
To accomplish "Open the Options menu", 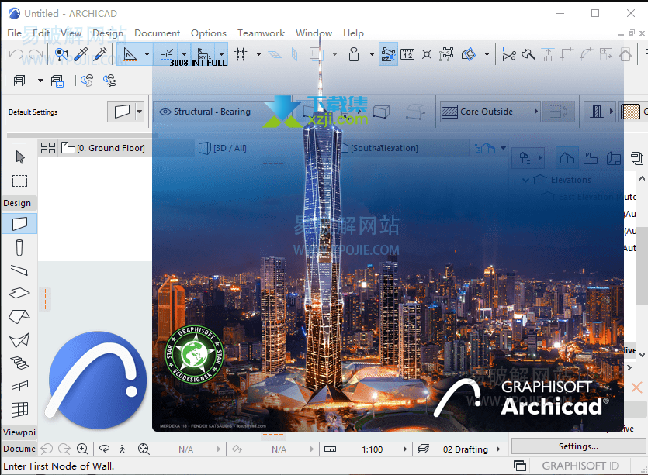I will pos(208,33).
